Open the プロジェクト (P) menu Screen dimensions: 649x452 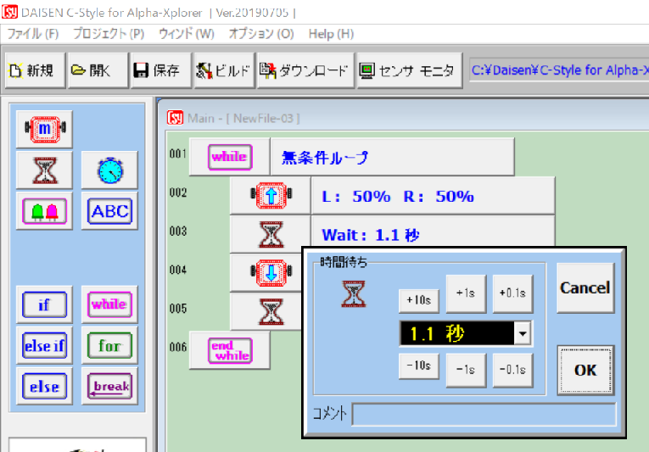109,34
